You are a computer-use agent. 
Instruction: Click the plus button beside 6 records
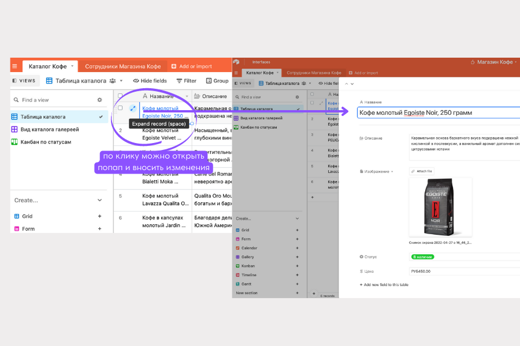(314, 294)
